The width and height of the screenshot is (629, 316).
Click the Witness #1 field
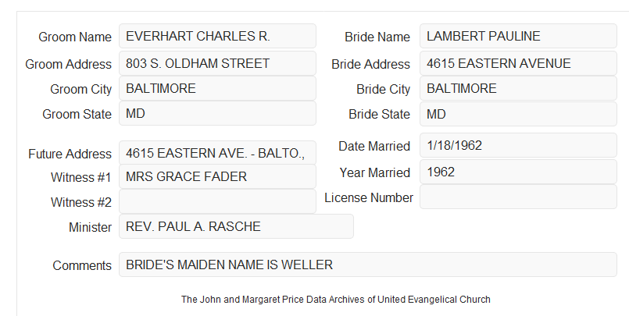coord(217,176)
